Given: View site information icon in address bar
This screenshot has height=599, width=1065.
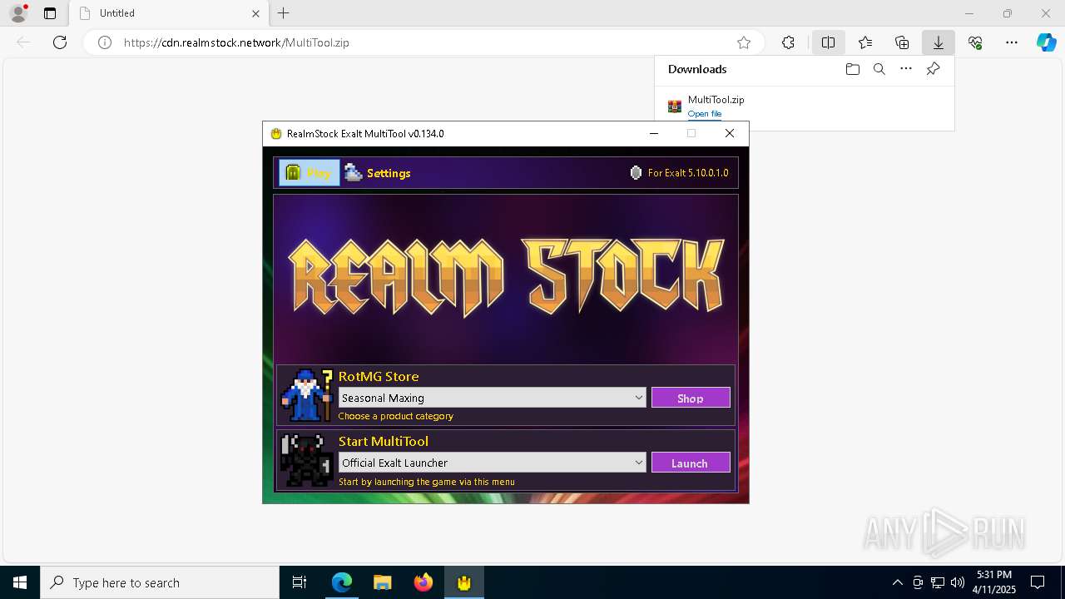Looking at the screenshot, I should 105,42.
